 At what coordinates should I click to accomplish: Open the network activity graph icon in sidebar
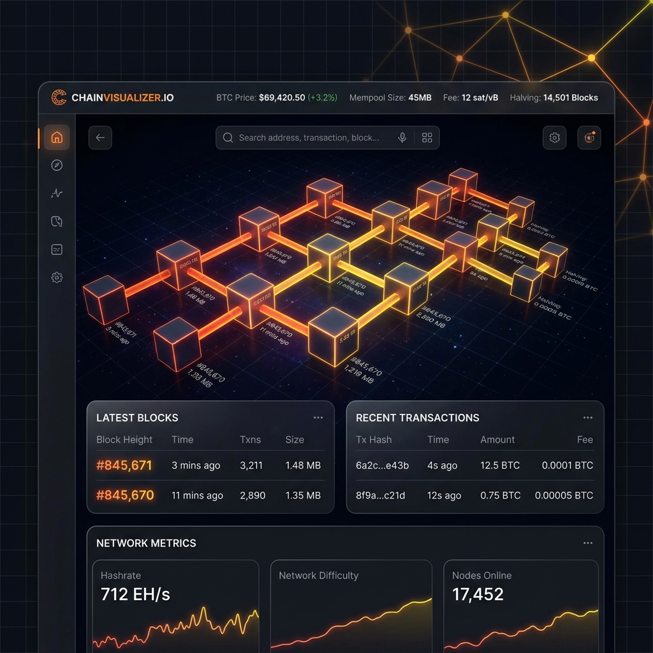click(56, 193)
